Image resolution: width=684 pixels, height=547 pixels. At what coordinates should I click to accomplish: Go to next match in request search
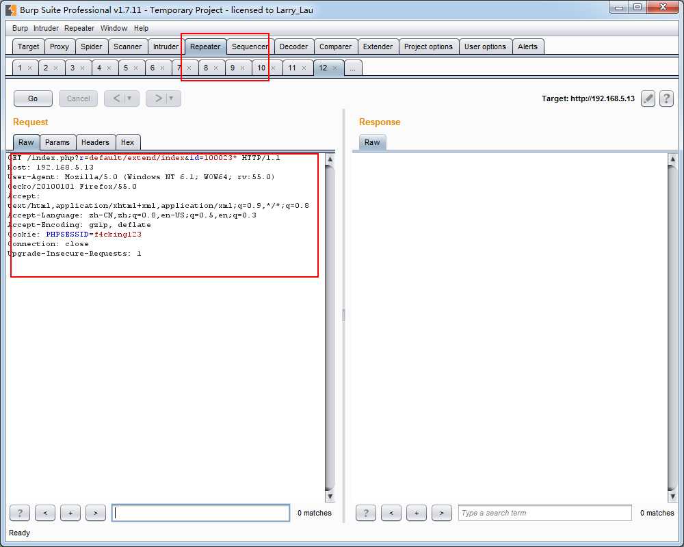[96, 513]
